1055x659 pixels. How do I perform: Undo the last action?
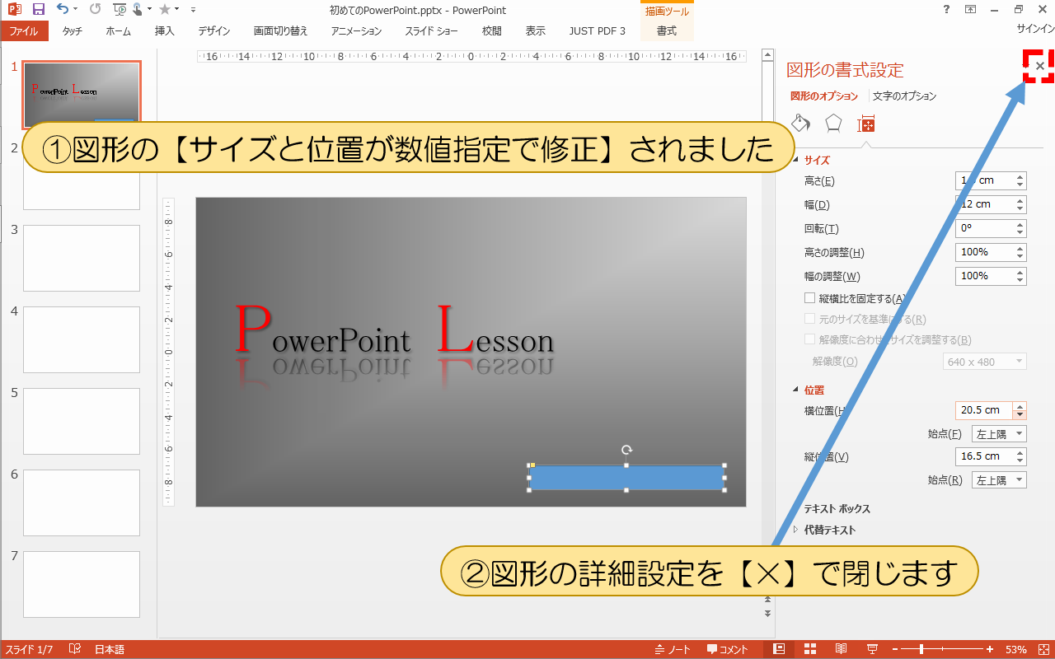coord(62,10)
